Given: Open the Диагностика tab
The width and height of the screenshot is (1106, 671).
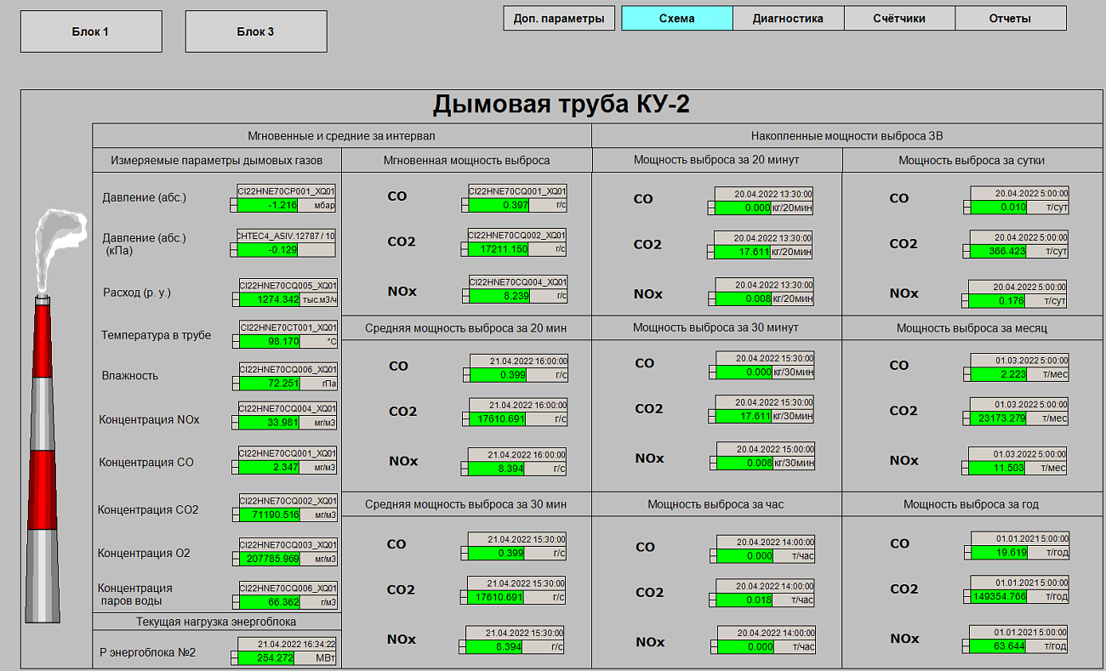Looking at the screenshot, I should tap(788, 18).
